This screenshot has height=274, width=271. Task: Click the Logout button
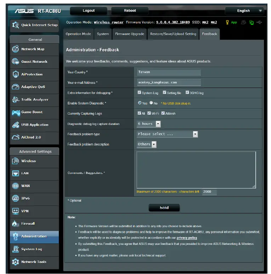pos(89,11)
